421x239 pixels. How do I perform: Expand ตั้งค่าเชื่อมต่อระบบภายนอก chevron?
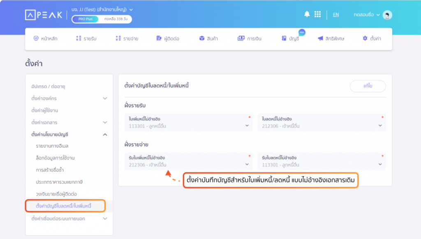(x=105, y=218)
